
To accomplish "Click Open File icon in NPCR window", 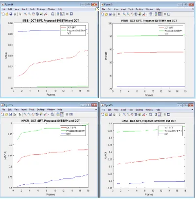I will 6,114.
